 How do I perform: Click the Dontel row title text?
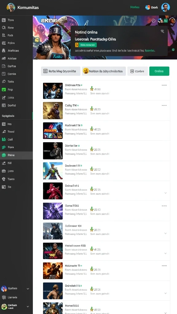tap(71, 146)
